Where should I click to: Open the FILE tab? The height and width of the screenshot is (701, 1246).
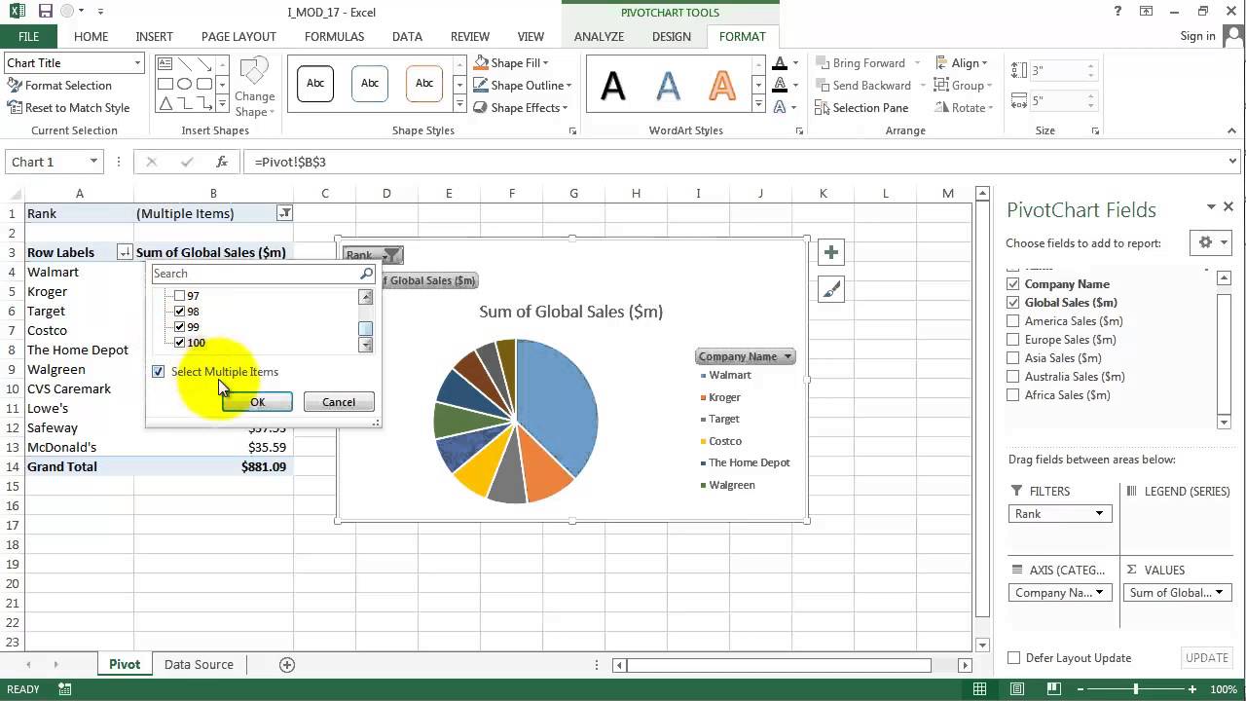(x=29, y=36)
